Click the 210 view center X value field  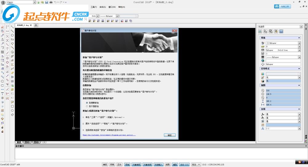click(x=283, y=90)
